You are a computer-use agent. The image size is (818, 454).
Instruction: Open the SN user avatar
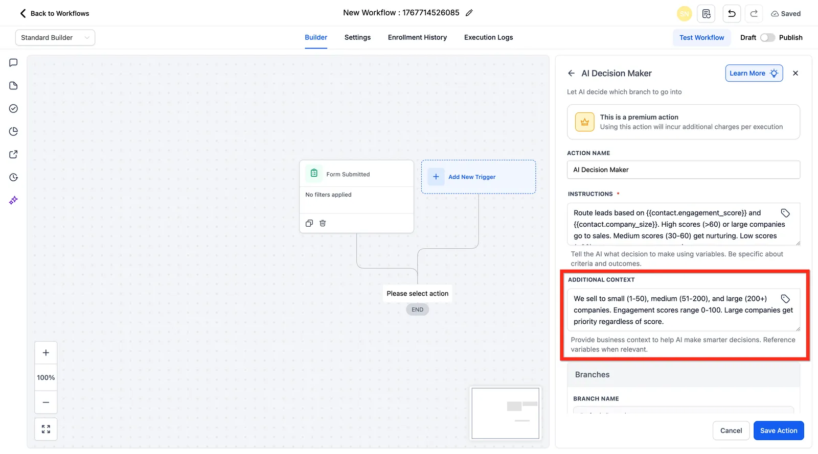click(x=684, y=14)
